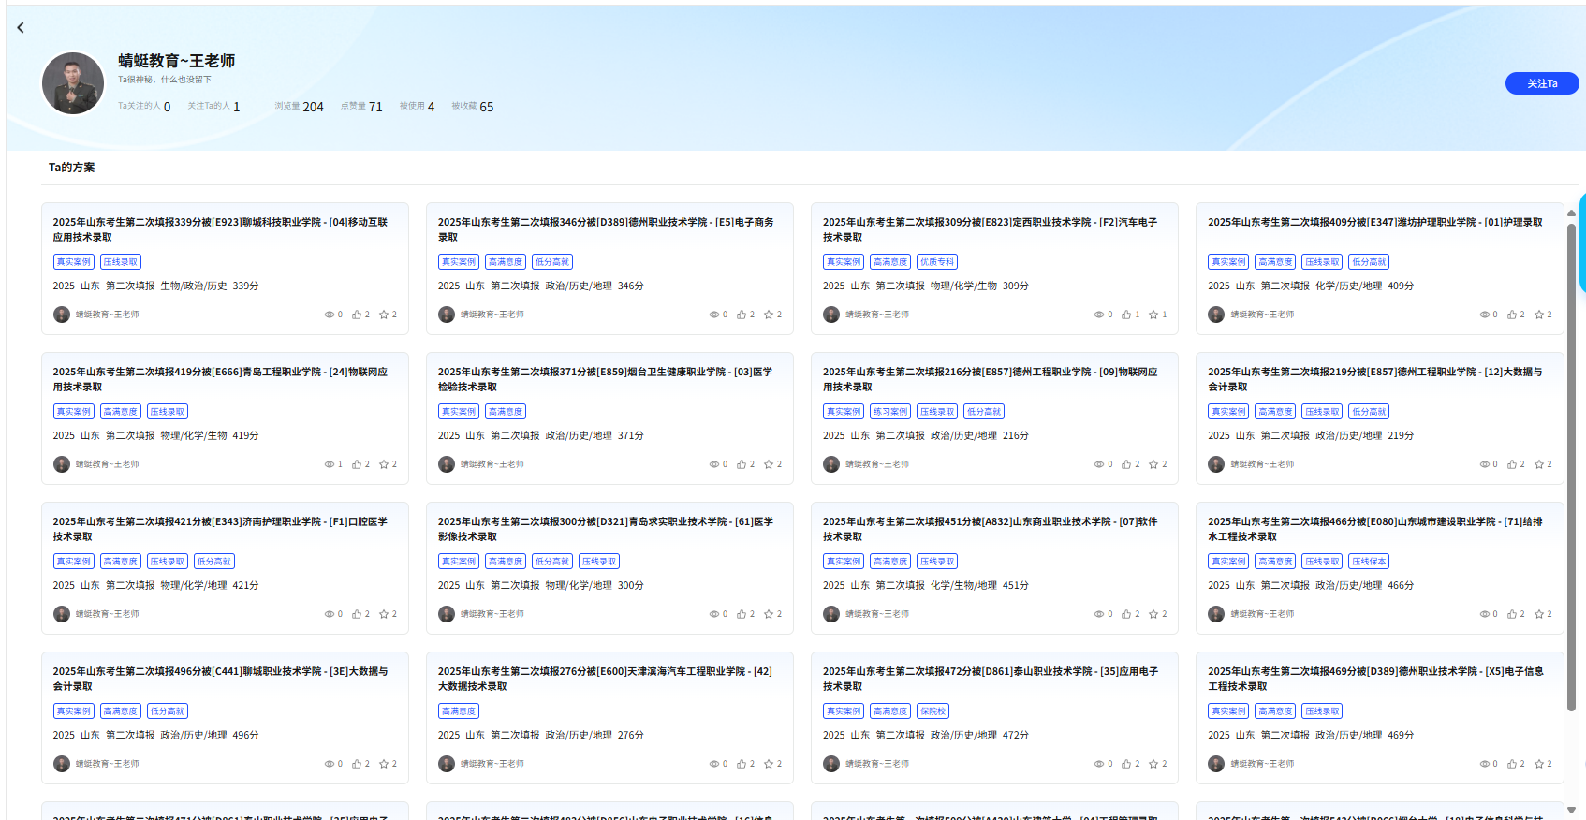Screen dimensions: 1586x820
Task: Click the author avatar on the 466分 山东城市建设 card
Action: 1216,614
